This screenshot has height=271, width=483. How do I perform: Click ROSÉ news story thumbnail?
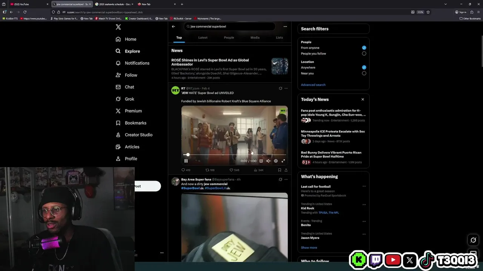click(x=280, y=66)
